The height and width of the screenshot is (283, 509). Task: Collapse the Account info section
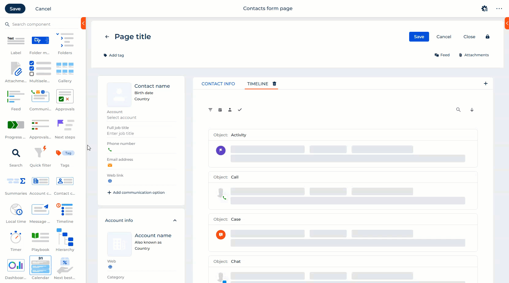[x=175, y=221]
